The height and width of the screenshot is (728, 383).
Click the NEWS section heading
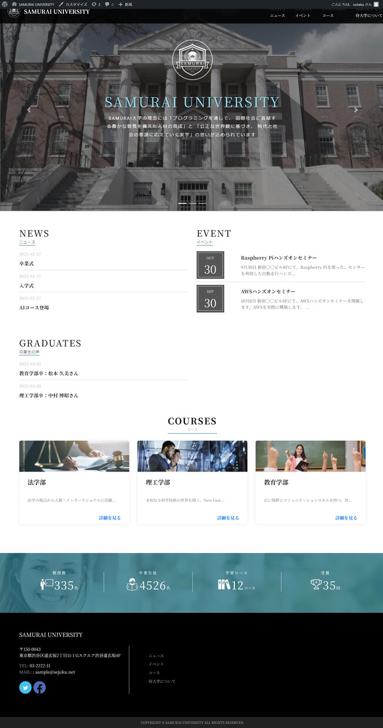[x=34, y=234]
